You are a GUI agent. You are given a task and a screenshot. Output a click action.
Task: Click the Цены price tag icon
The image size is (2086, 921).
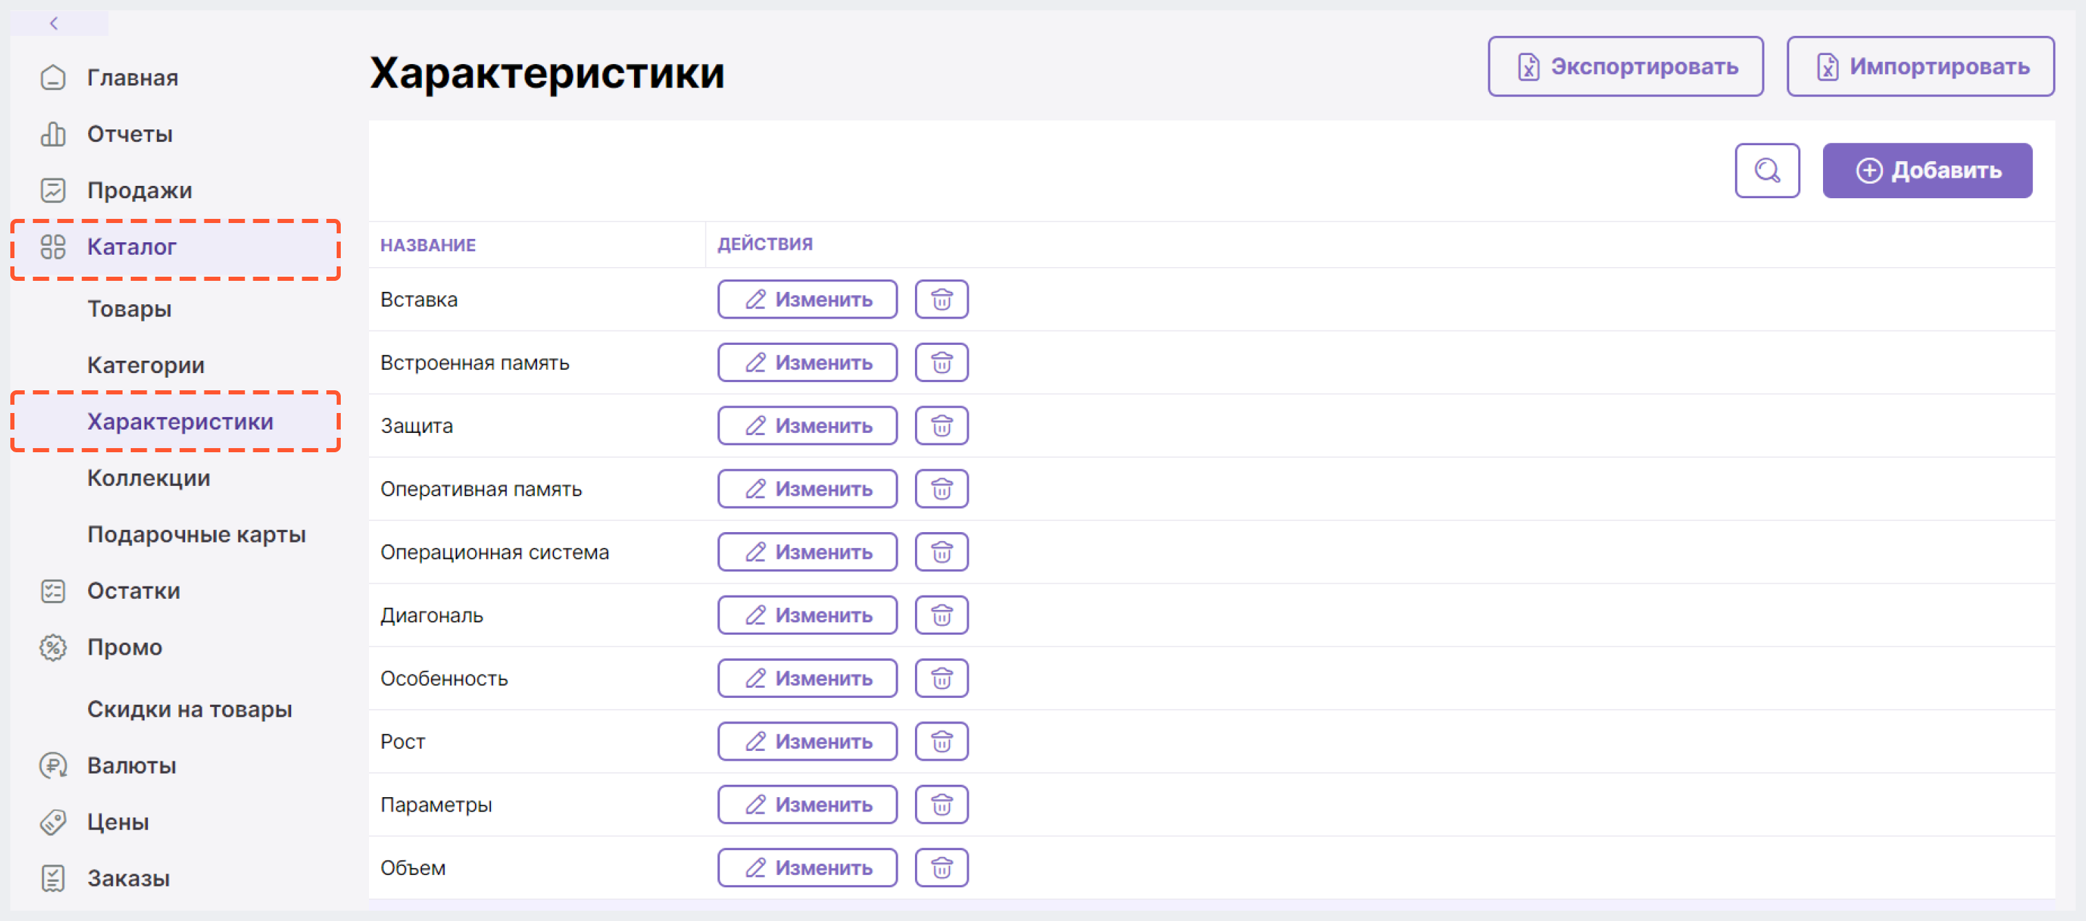point(52,823)
